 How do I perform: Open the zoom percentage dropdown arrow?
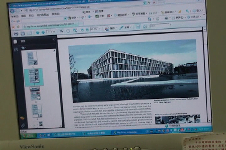[100, 29]
